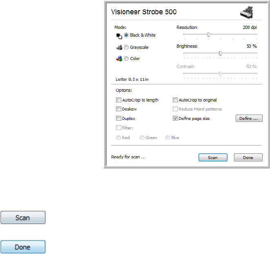Click the scanner icon beside the title
This screenshot has height=254, width=270.
click(247, 12)
